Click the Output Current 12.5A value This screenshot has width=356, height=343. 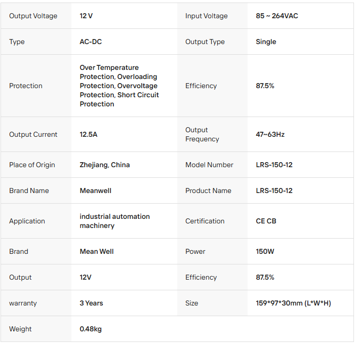pos(90,134)
